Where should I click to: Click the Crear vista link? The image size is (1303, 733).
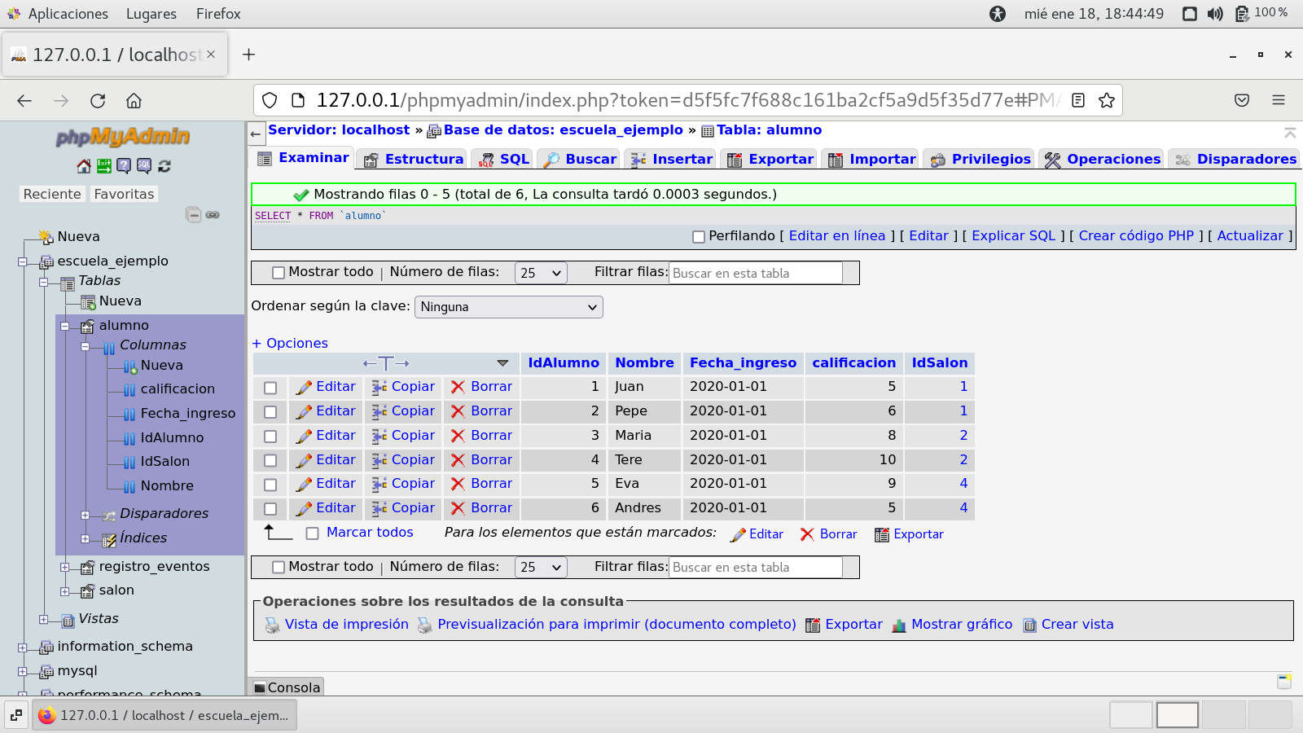click(x=1077, y=625)
